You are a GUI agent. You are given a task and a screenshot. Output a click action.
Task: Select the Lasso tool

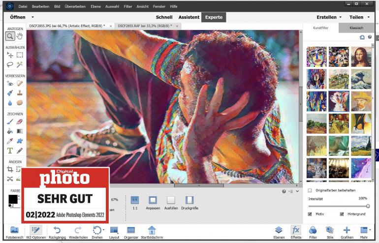pyautogui.click(x=10, y=64)
